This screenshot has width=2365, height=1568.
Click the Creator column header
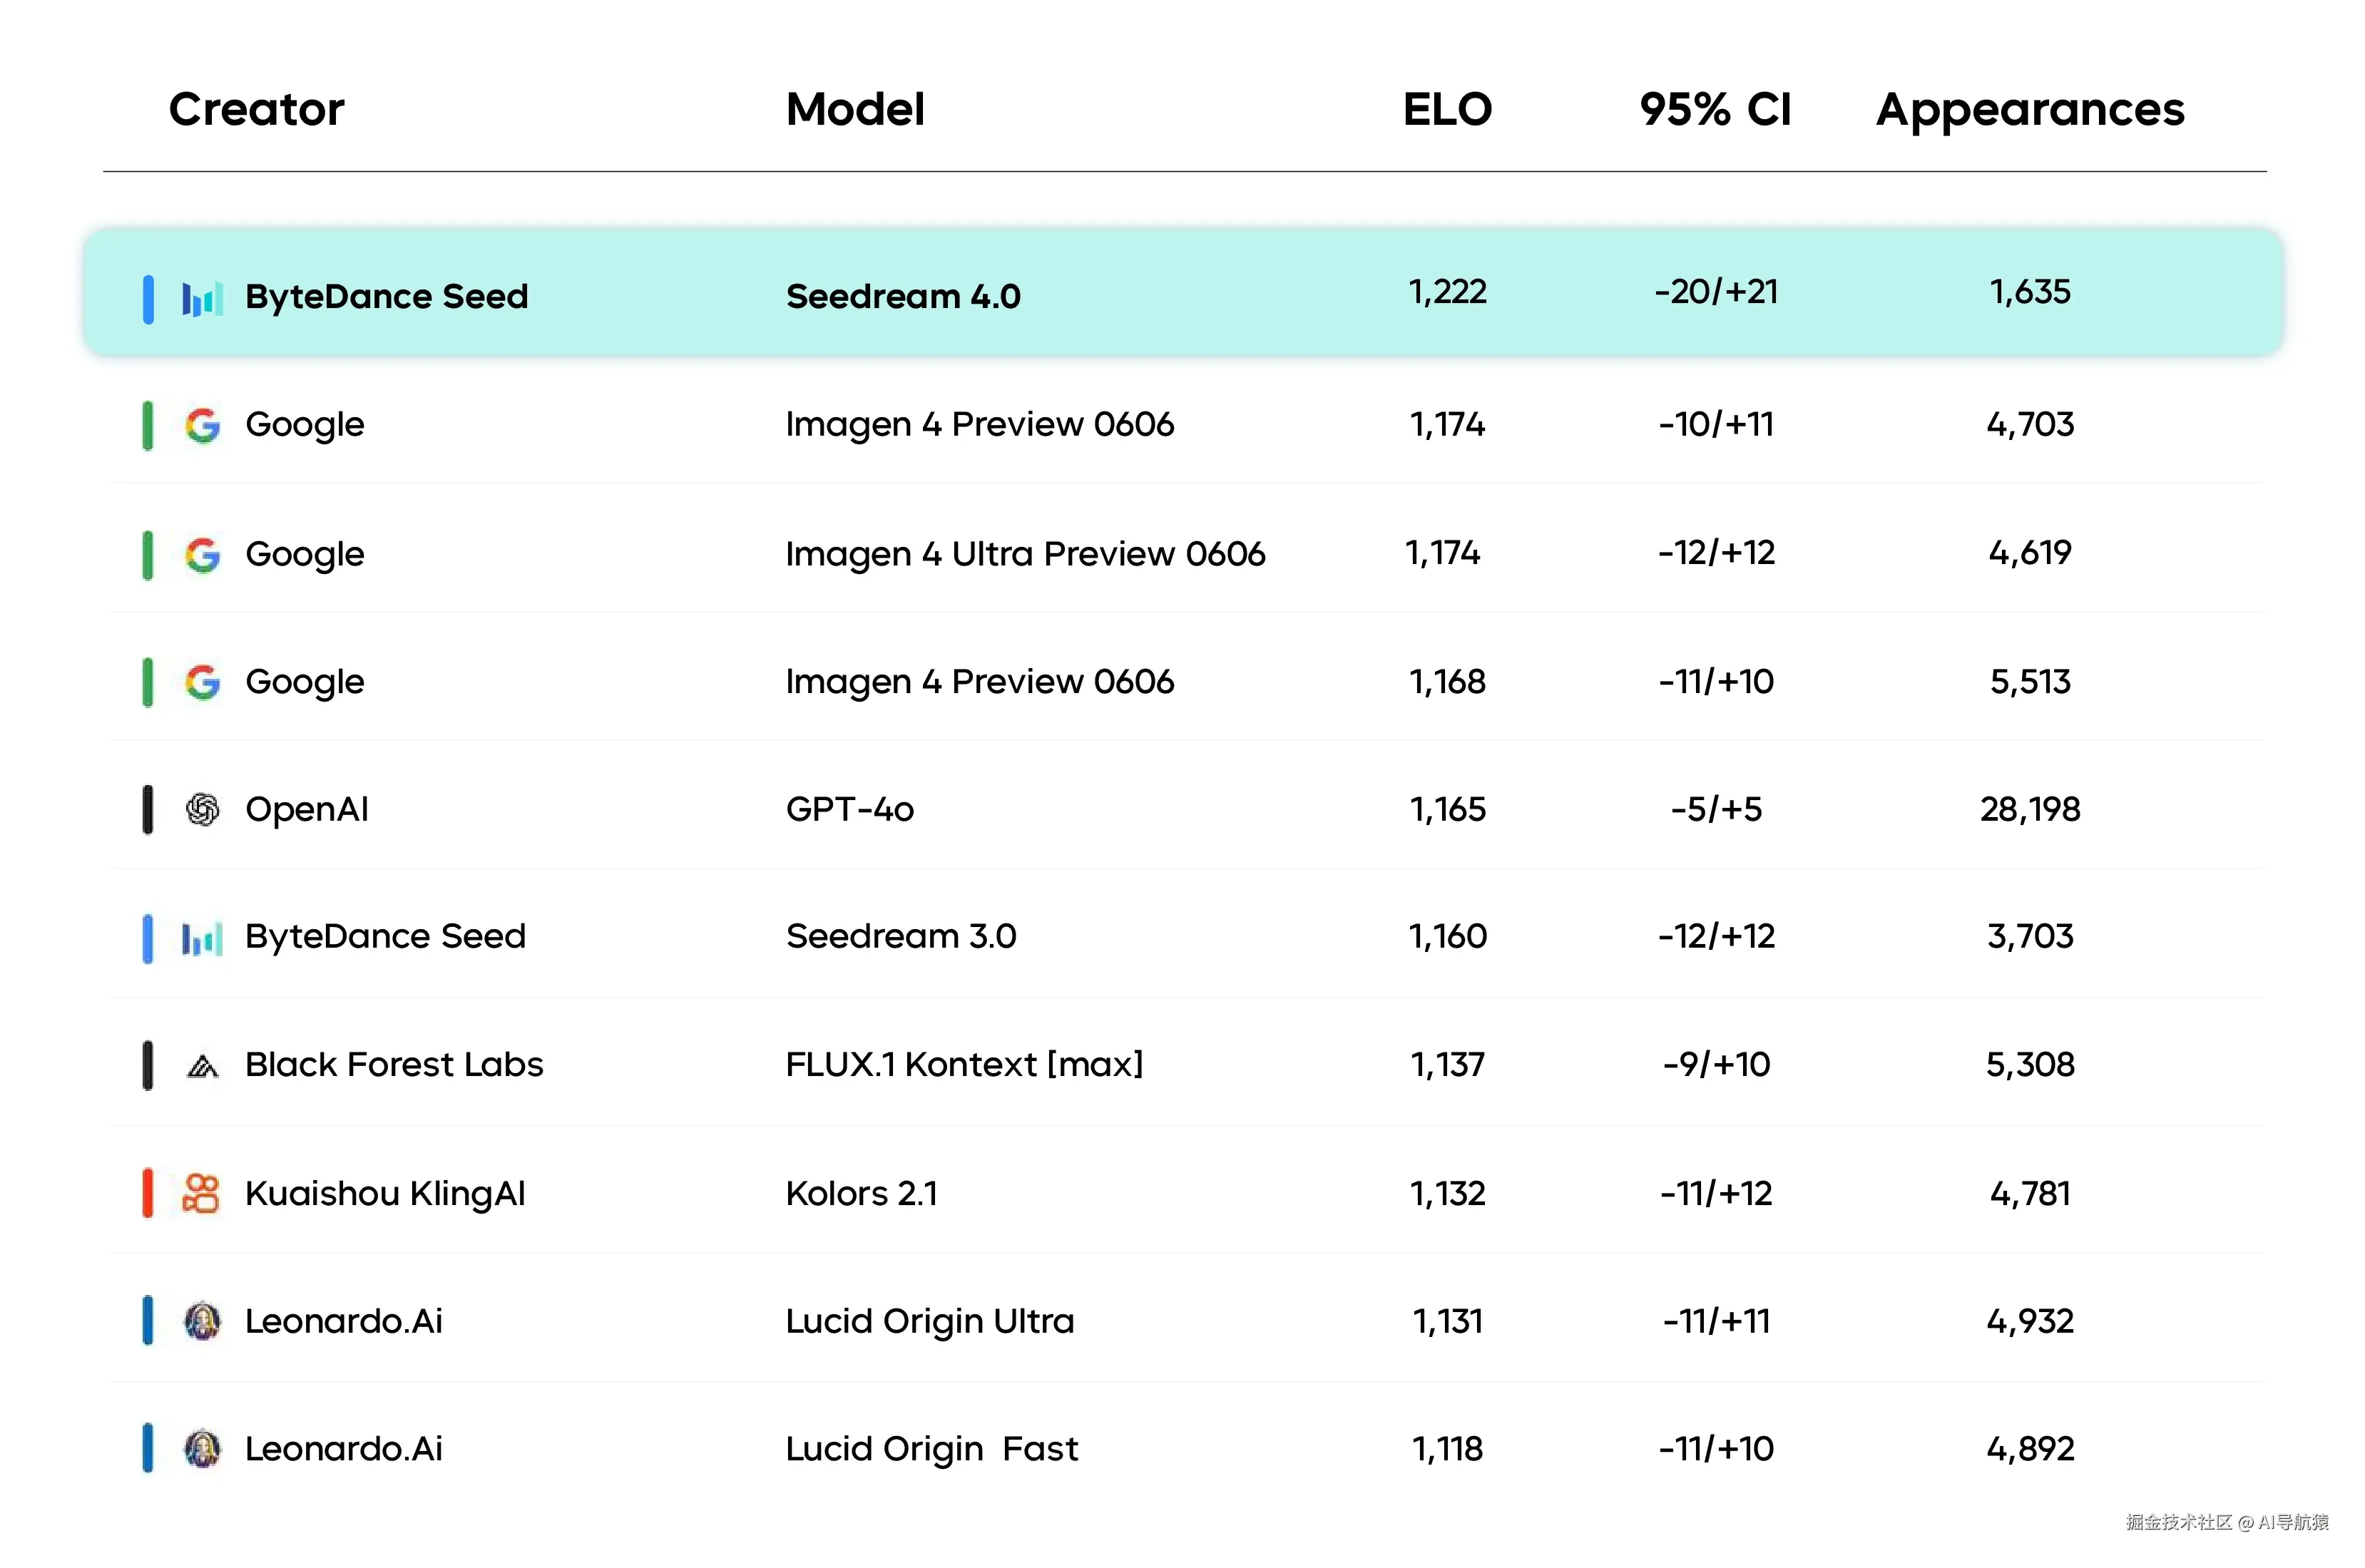coord(256,109)
